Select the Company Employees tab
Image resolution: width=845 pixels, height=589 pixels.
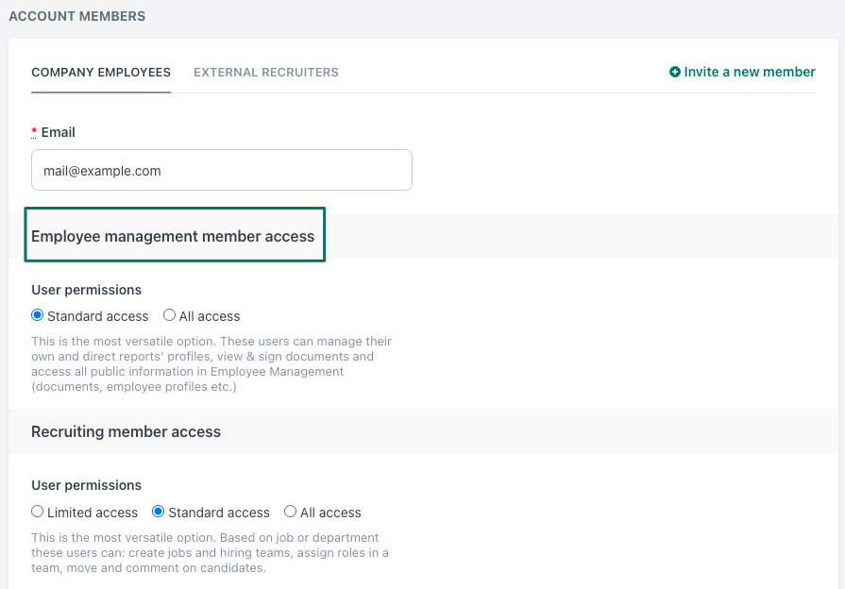[101, 73]
